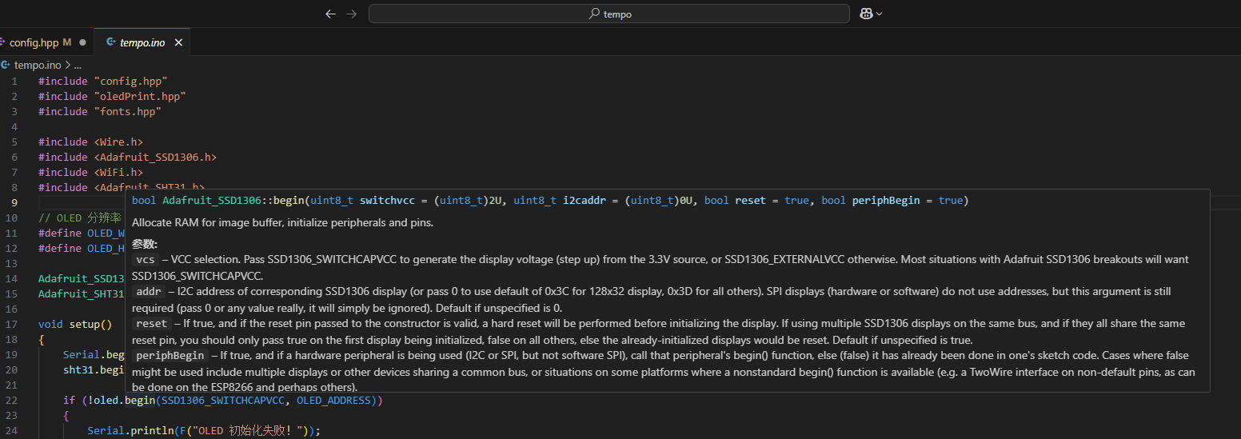1241x439 pixels.
Task: Click the tempo command center search box
Action: coord(609,14)
